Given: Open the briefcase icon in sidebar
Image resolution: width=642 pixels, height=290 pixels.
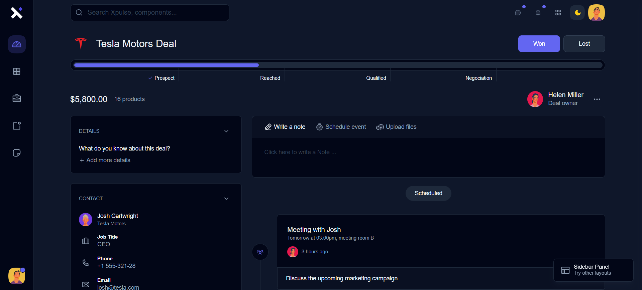Looking at the screenshot, I should pyautogui.click(x=17, y=98).
